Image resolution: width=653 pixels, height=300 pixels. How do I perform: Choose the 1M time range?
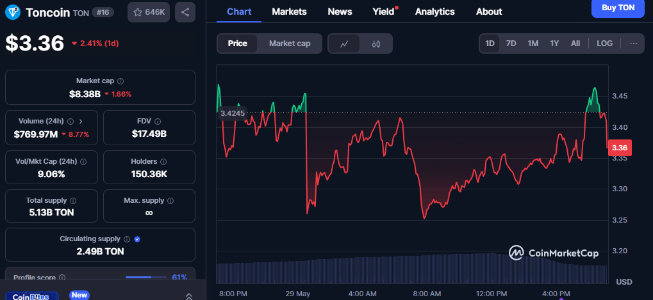pos(533,43)
